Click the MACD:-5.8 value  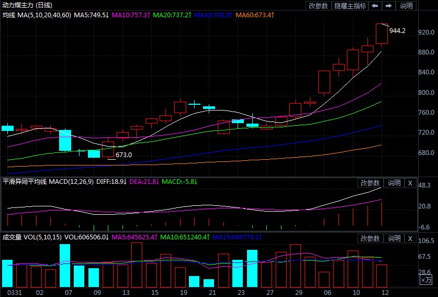(x=179, y=182)
